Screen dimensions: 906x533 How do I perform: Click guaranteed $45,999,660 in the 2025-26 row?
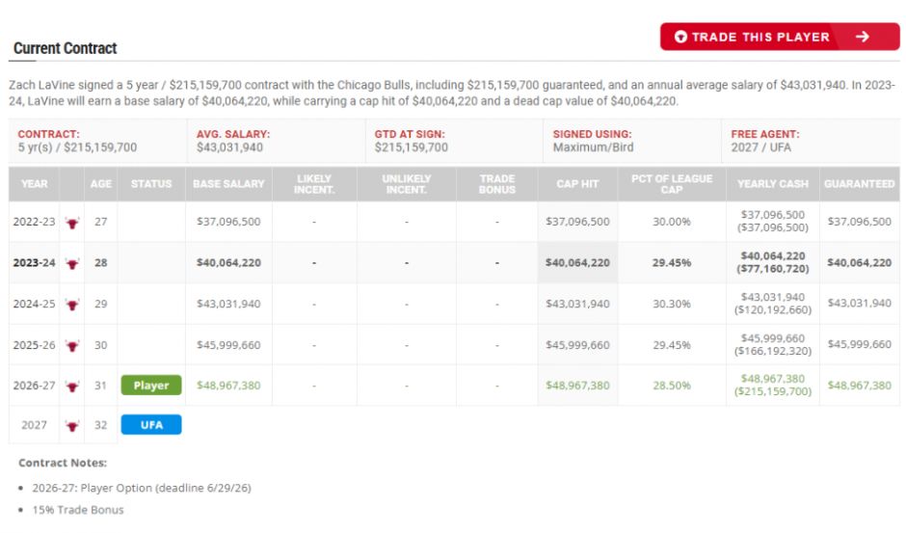[859, 344]
